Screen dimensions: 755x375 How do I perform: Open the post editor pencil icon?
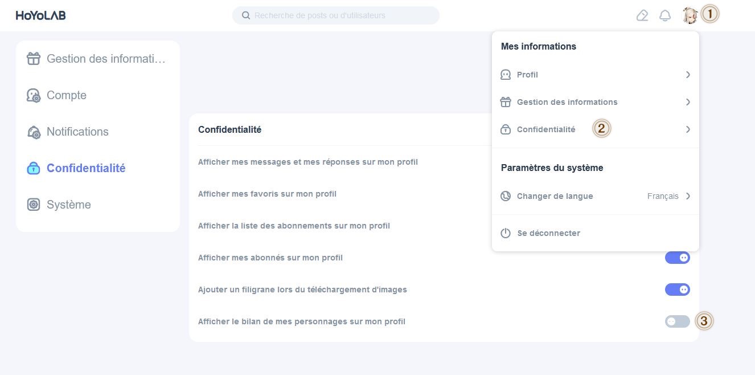[x=642, y=15]
